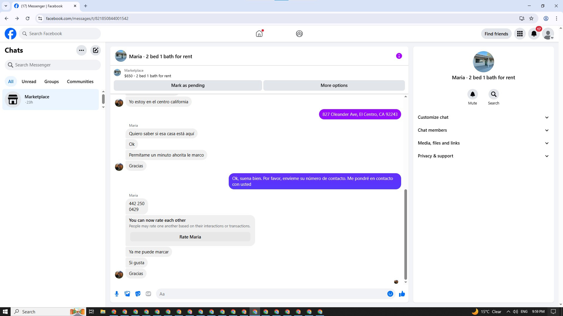The height and width of the screenshot is (316, 563).
Task: Open Task View on the taskbar
Action: pos(91,312)
